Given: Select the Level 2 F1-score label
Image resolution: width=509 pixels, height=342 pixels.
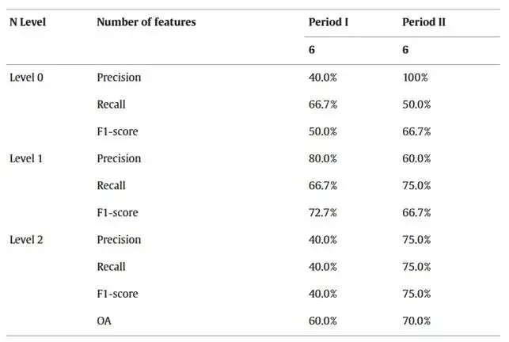Looking at the screenshot, I should [117, 294].
